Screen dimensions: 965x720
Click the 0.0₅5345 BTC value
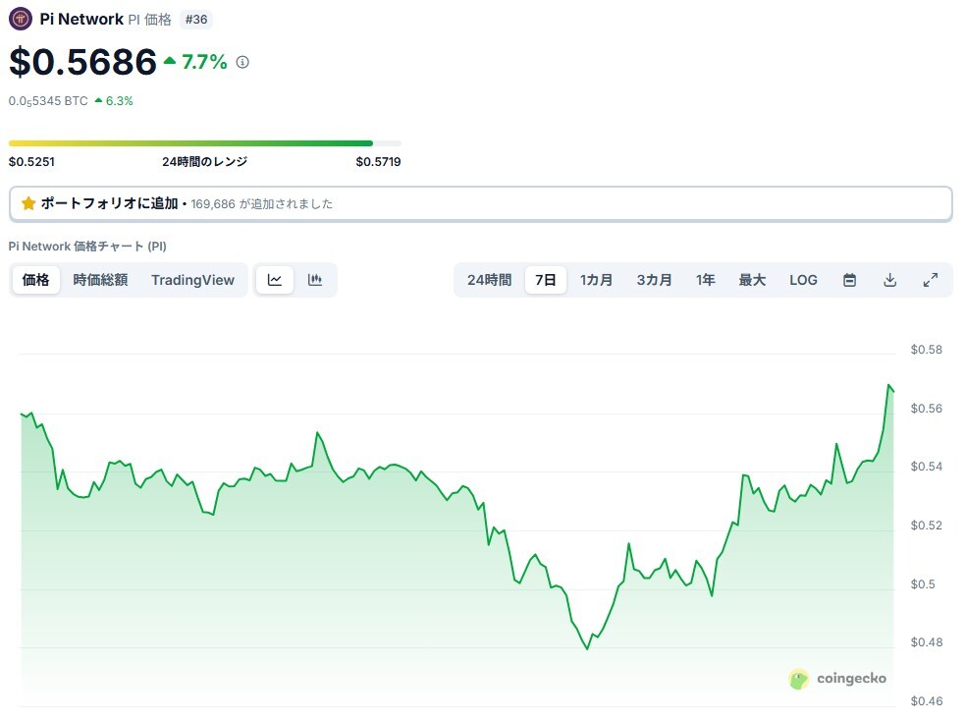[48, 101]
